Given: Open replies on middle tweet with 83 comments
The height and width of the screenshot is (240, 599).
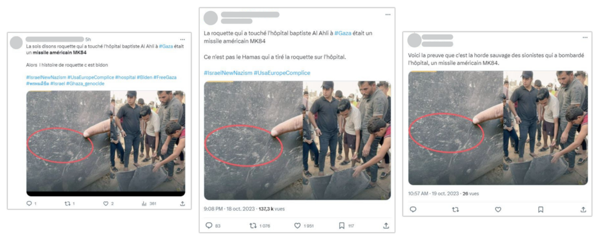Looking at the screenshot, I should (209, 225).
